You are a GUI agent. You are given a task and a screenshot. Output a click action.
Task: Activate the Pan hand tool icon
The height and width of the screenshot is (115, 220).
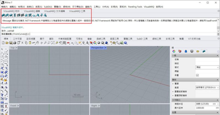click(x=37, y=43)
